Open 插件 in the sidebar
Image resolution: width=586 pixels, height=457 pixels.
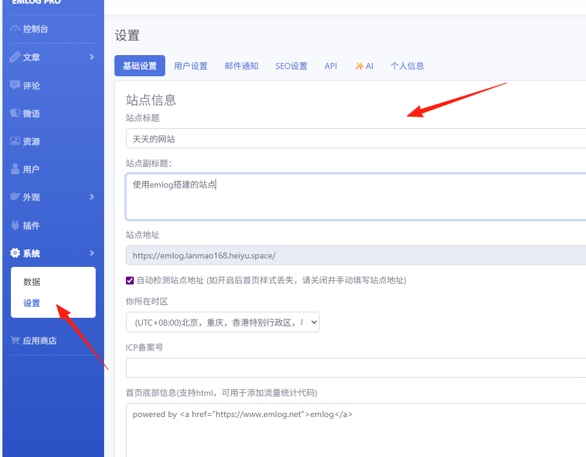31,225
